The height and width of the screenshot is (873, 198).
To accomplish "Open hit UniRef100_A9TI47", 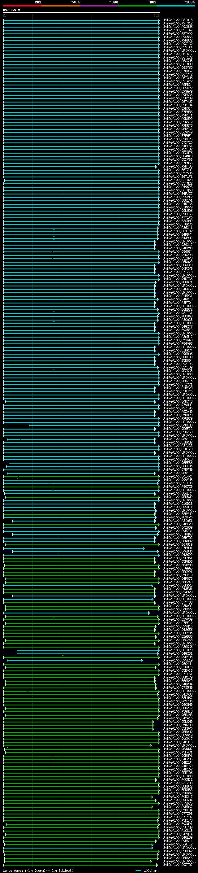I will [178, 30].
